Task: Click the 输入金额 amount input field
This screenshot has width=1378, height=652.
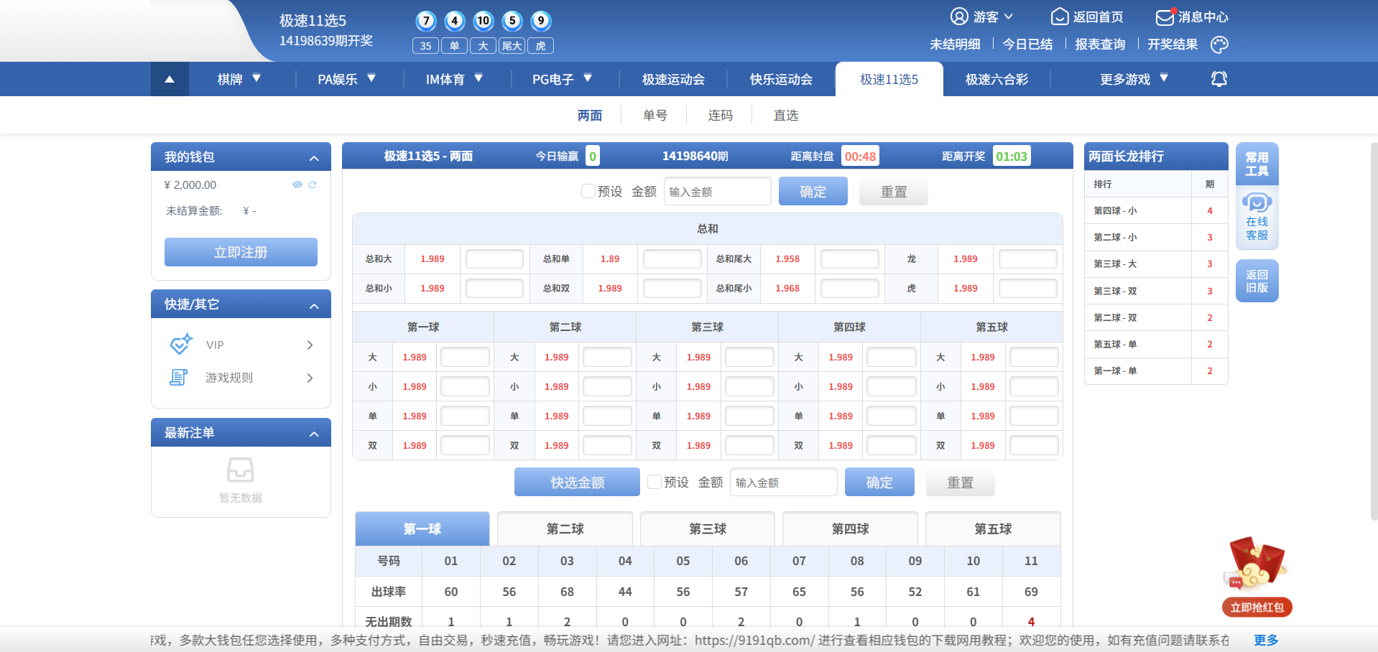Action: coord(716,191)
